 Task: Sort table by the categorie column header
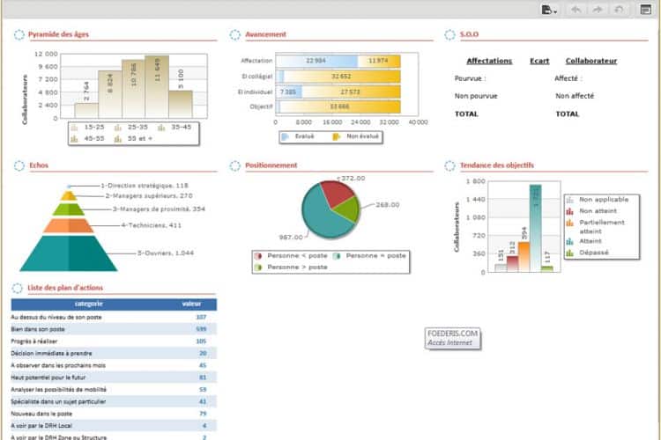pos(88,304)
